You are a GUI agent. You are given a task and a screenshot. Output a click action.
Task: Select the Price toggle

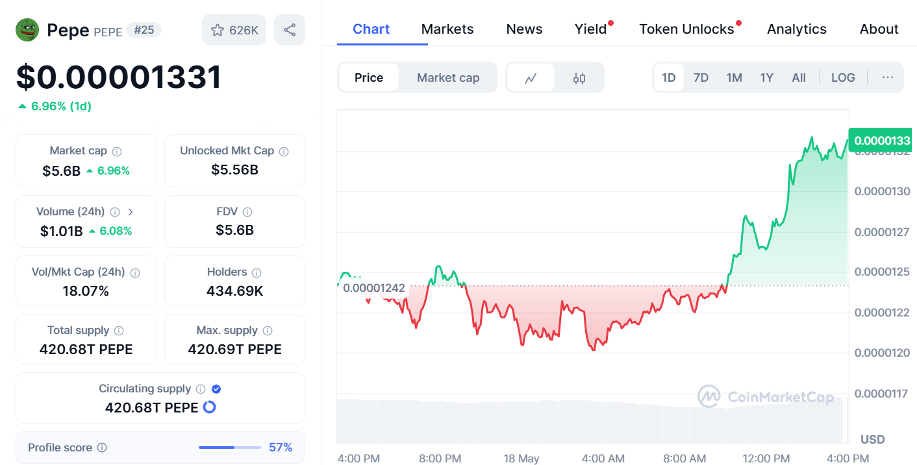[x=369, y=77]
